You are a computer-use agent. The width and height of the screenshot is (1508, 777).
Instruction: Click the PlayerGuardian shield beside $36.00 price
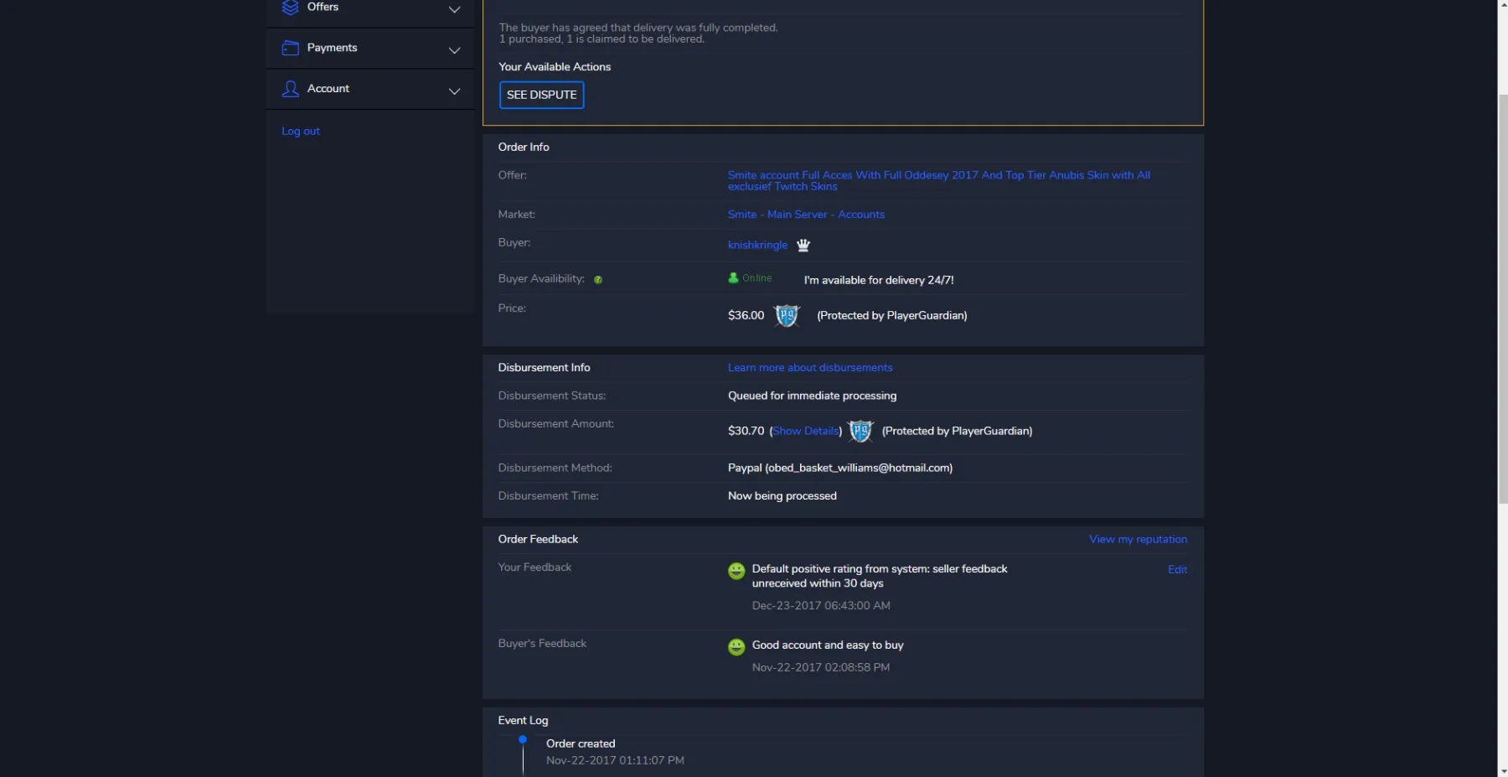tap(787, 316)
